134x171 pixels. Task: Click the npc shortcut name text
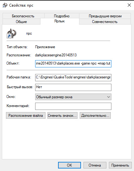pyautogui.click(x=29, y=33)
